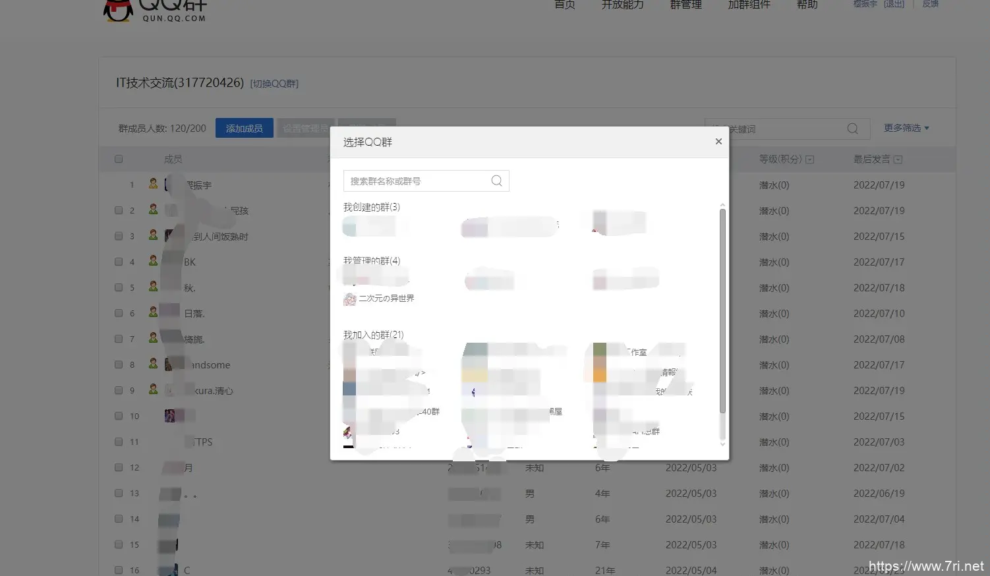Image resolution: width=990 pixels, height=576 pixels.
Task: Click the dialog's vertical scrollbar thumb
Action: [x=722, y=311]
